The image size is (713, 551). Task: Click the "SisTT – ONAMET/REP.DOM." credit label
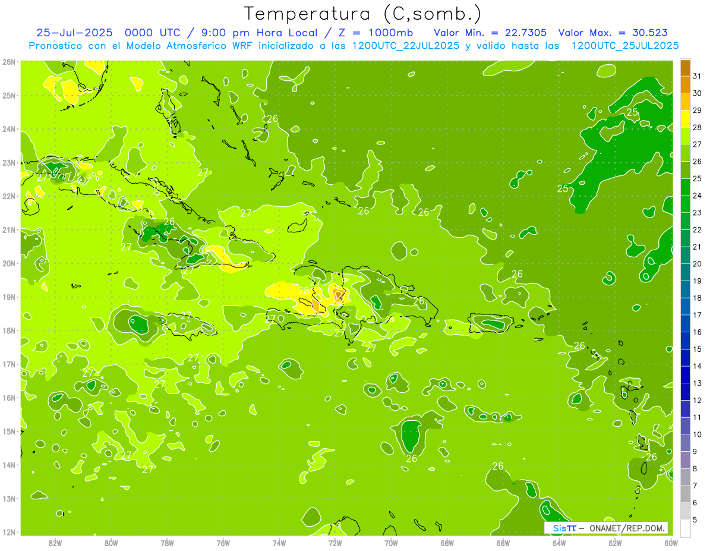(x=607, y=528)
